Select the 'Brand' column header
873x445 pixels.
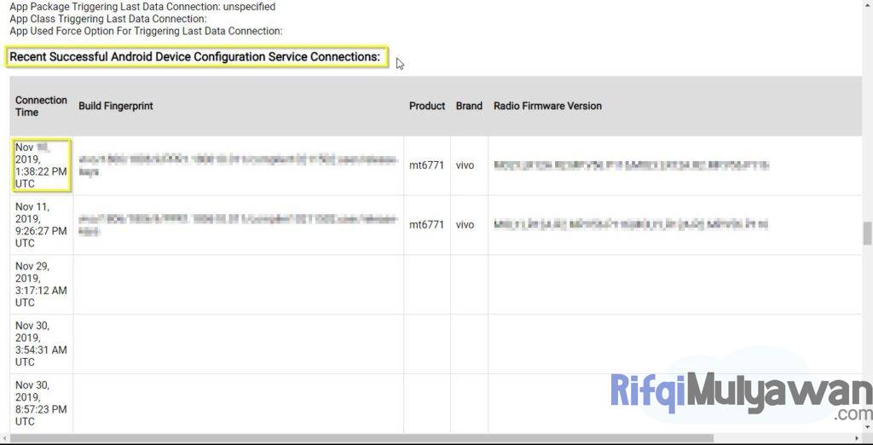[x=469, y=106]
